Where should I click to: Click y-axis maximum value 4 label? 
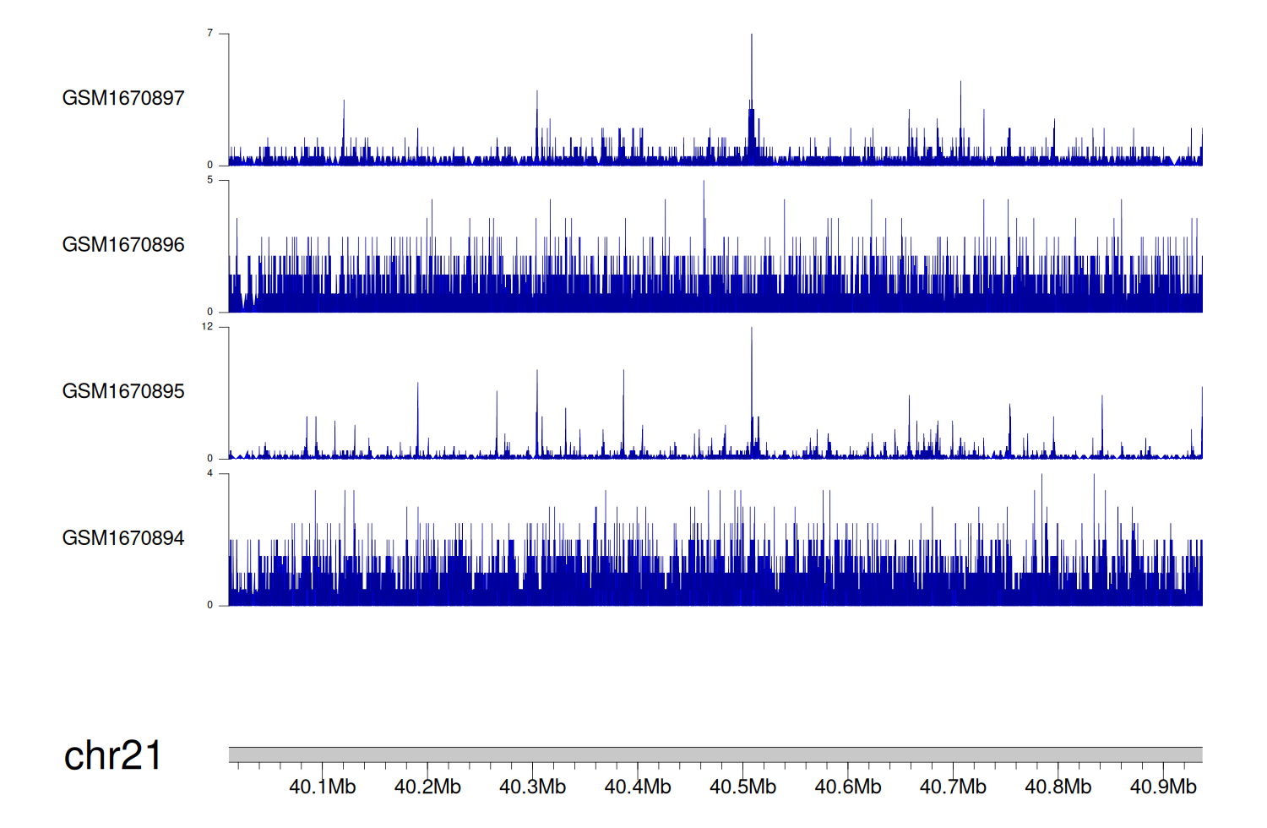click(210, 473)
